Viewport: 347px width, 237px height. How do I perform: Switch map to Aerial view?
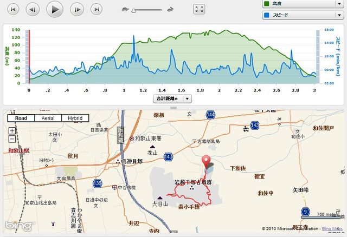point(48,118)
